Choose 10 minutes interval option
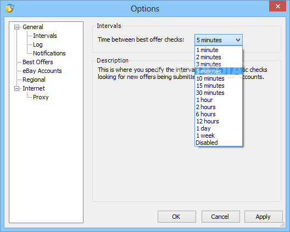The image size is (290, 232). [219, 78]
